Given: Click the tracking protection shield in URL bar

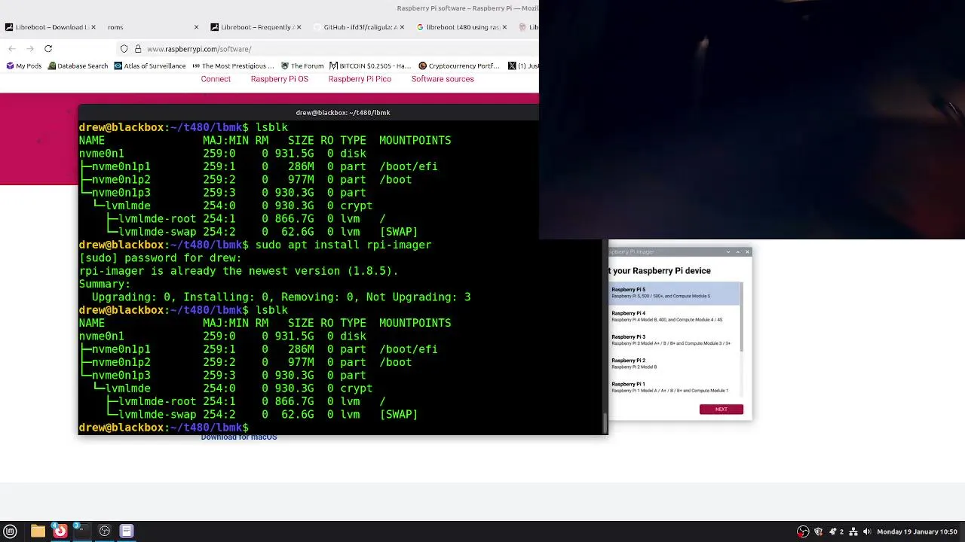Looking at the screenshot, I should tap(124, 49).
